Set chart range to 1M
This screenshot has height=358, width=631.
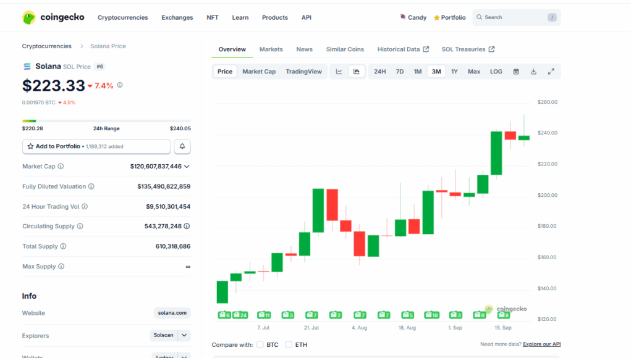pos(418,72)
